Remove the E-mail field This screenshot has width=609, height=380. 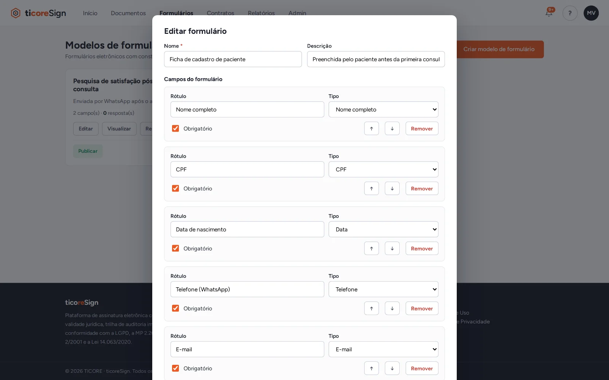click(x=422, y=368)
